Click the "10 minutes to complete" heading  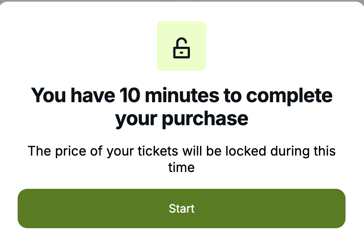coord(182,107)
